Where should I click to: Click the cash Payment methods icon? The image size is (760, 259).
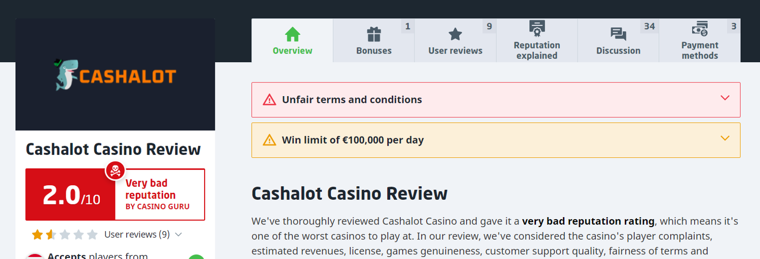click(700, 28)
